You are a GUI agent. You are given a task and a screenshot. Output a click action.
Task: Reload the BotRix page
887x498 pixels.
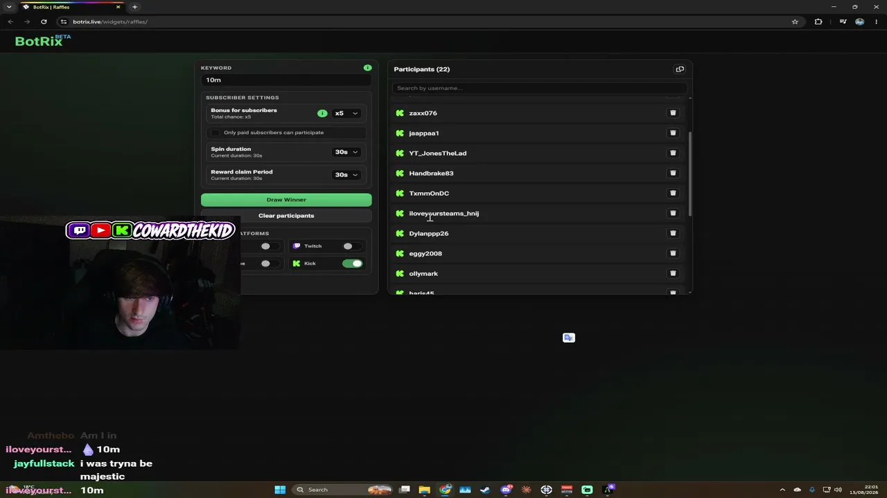pyautogui.click(x=44, y=21)
